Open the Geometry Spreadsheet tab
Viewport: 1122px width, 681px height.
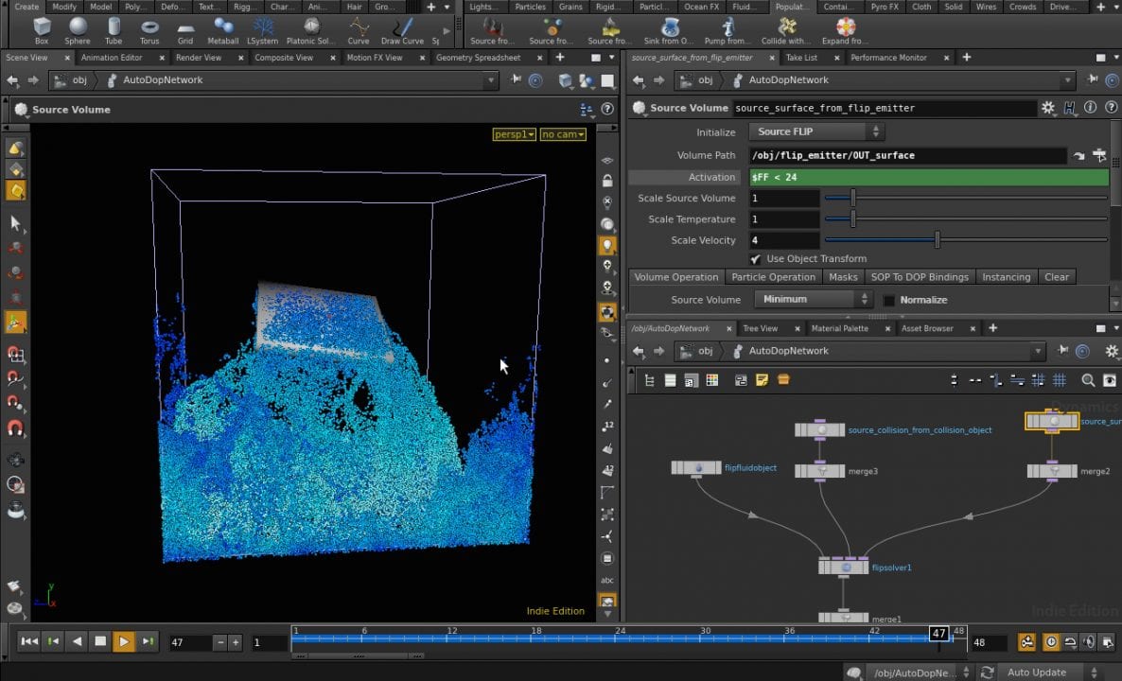[478, 58]
